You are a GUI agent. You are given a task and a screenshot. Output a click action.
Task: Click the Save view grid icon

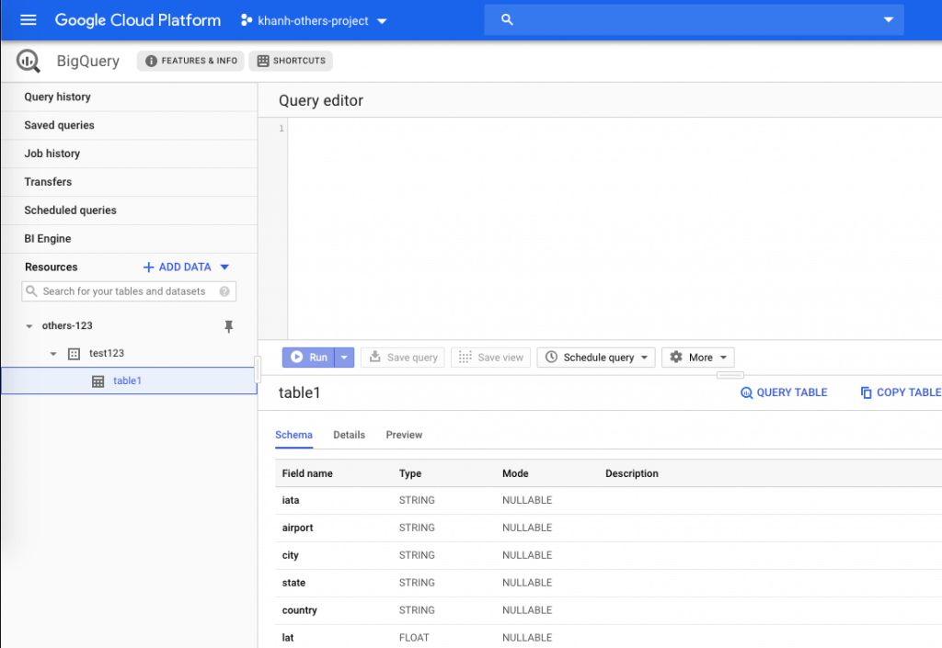(x=465, y=357)
